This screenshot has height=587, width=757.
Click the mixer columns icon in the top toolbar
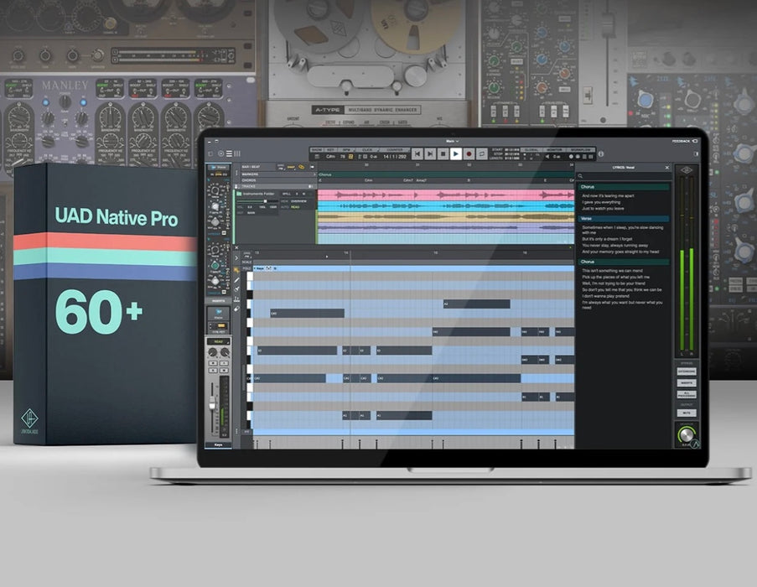tap(237, 154)
